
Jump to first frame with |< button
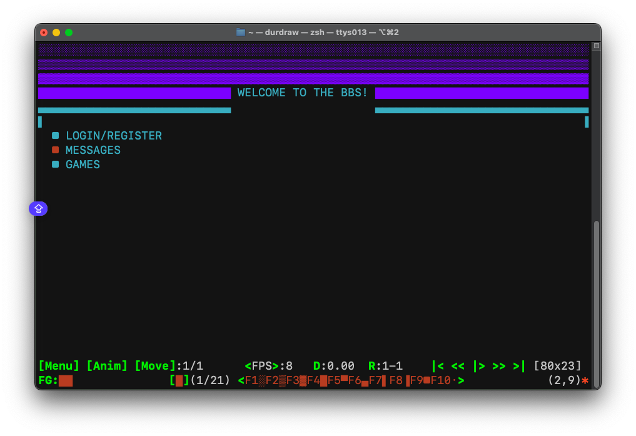tap(437, 366)
